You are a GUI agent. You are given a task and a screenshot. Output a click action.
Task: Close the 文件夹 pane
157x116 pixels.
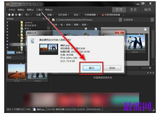(x=49, y=19)
